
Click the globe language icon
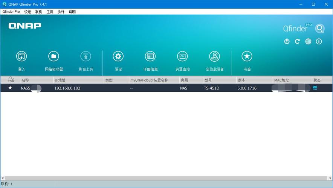(x=308, y=41)
